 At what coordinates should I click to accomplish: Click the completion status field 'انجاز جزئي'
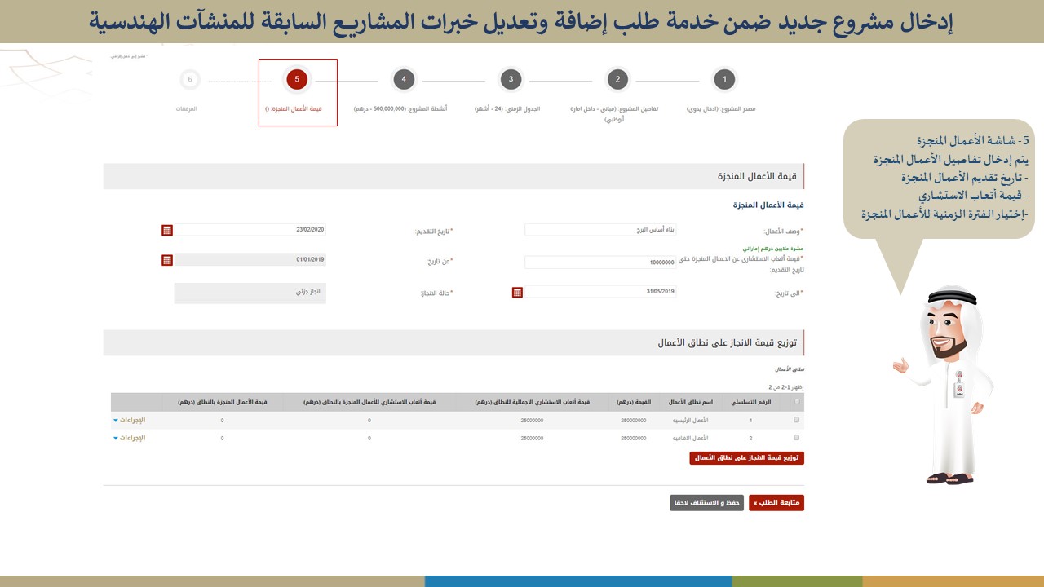coord(250,292)
